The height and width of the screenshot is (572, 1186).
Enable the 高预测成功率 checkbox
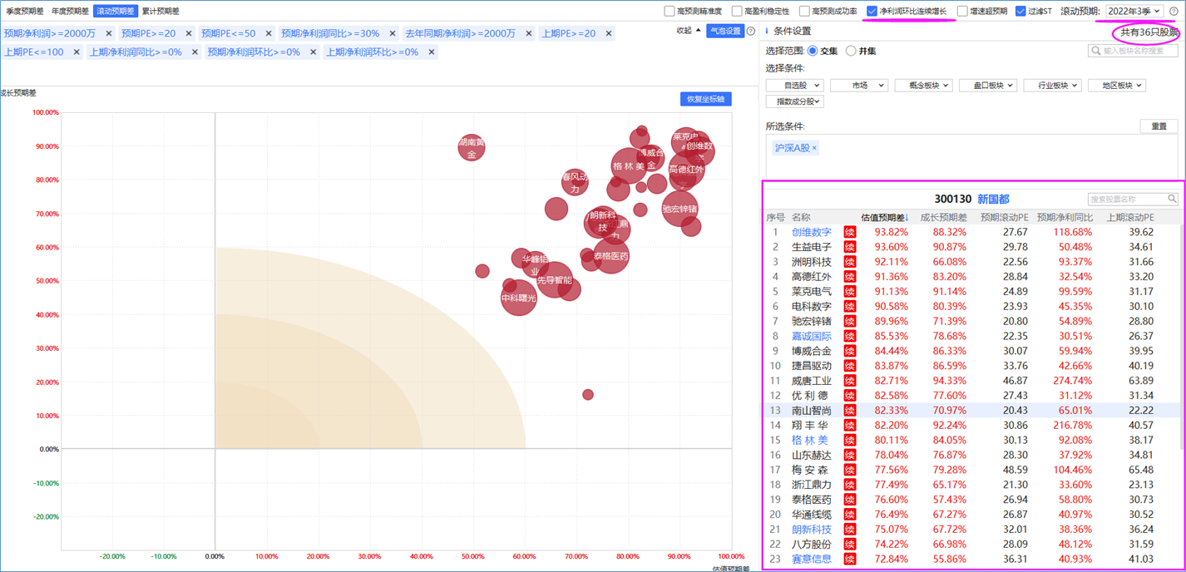pyautogui.click(x=804, y=11)
